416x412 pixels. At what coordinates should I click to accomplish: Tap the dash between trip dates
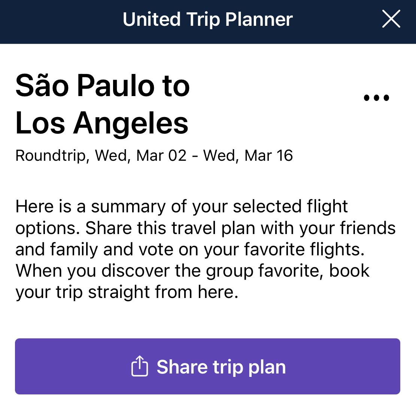point(195,156)
